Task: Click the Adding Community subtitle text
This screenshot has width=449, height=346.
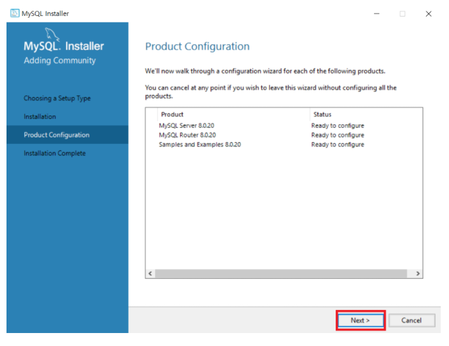Action: click(60, 60)
